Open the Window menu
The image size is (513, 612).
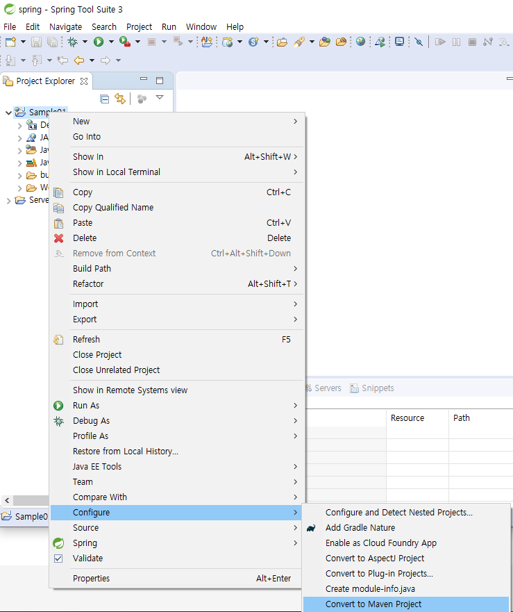201,26
